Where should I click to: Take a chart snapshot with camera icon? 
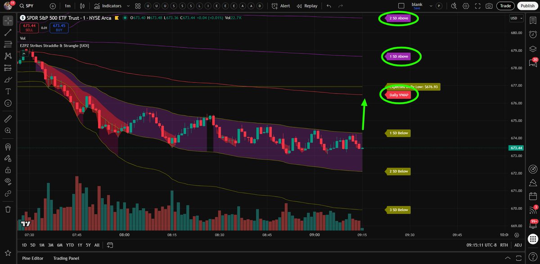tap(489, 6)
